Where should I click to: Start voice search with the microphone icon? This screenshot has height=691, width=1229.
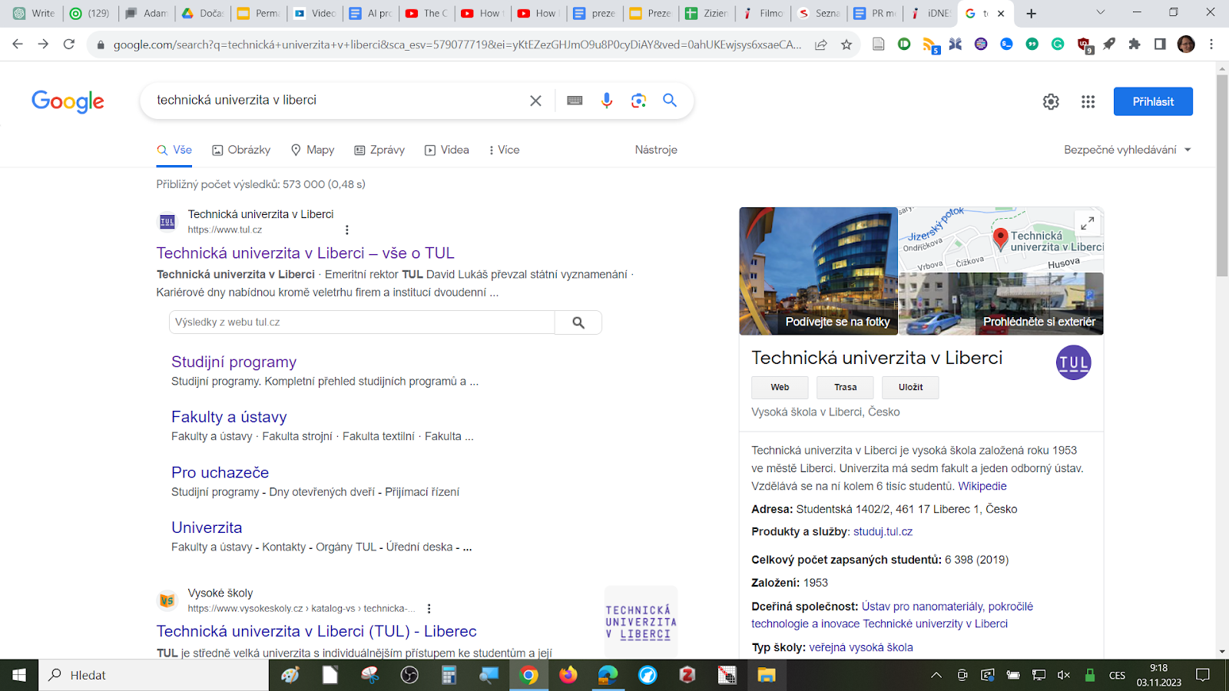pos(607,101)
